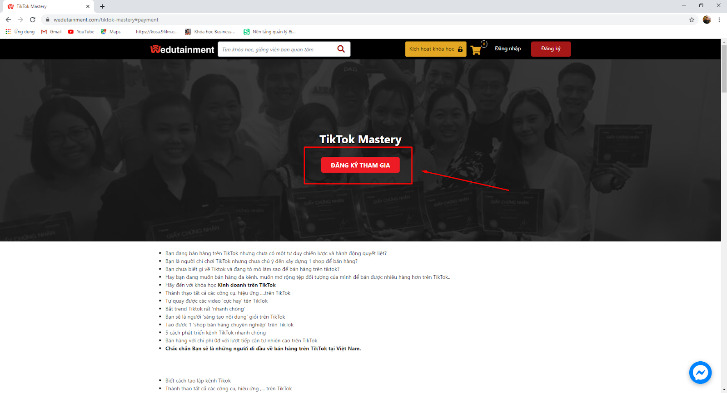Click the scrollbar up arrow
Image resolution: width=727 pixels, height=393 pixels.
point(724,42)
